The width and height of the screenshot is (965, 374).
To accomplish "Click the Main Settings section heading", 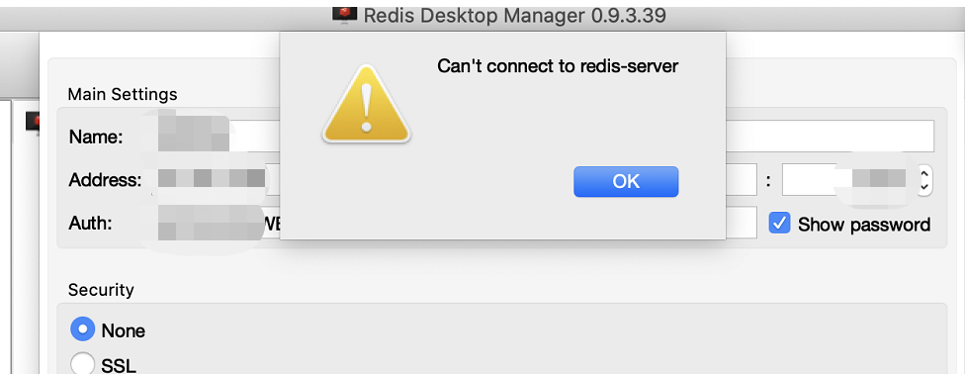I will click(x=123, y=94).
